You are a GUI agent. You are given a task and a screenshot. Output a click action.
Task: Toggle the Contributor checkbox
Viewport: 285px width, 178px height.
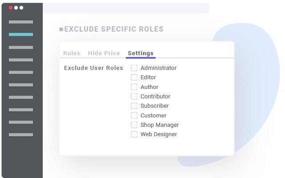[x=134, y=97]
